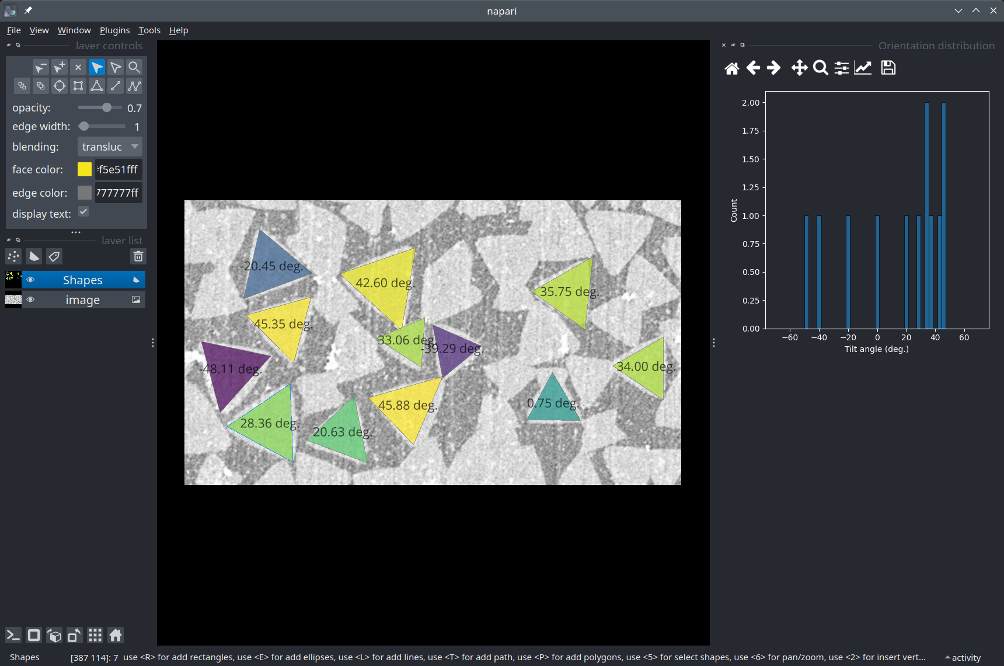Choose the add polygon tool
1004x666 pixels.
point(97,86)
